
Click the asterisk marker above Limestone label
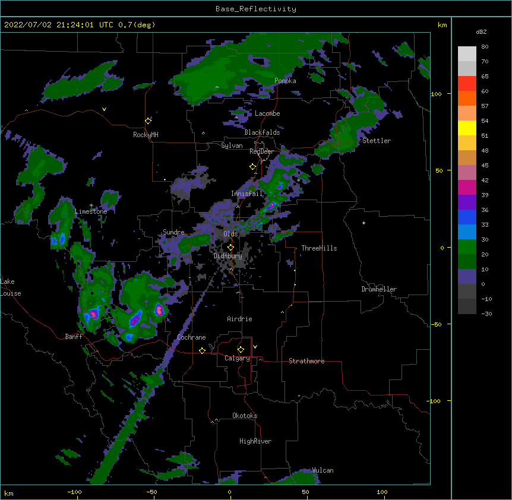point(91,205)
